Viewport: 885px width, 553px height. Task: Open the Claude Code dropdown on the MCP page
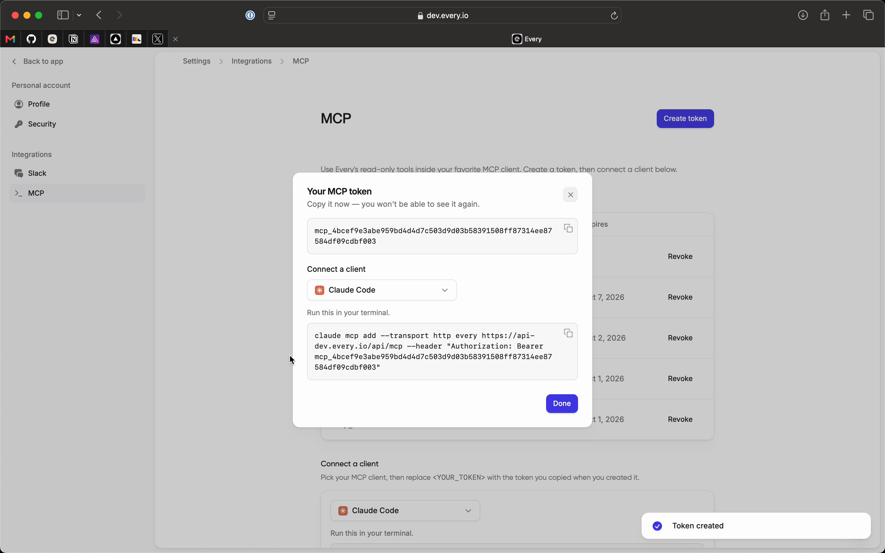tap(405, 511)
